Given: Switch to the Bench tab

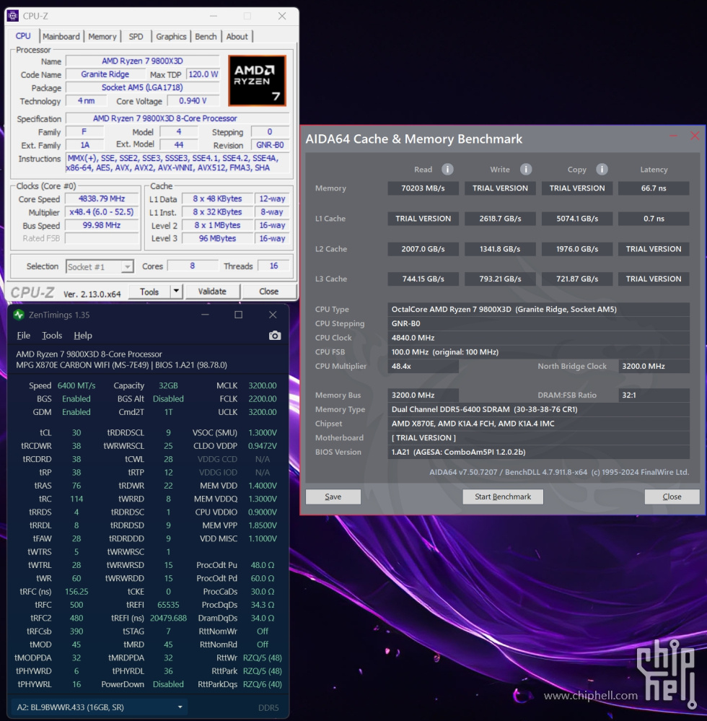Looking at the screenshot, I should tap(206, 36).
